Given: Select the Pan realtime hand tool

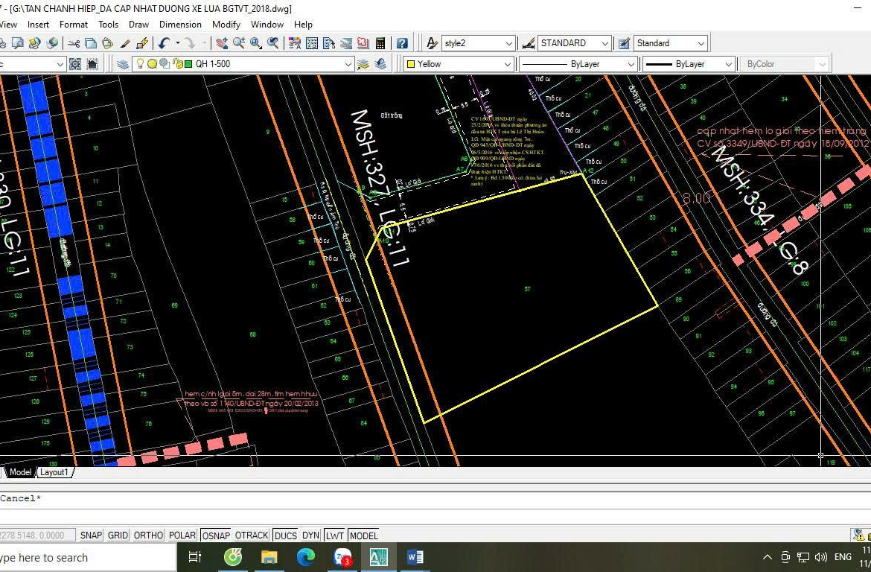Looking at the screenshot, I should click(222, 43).
